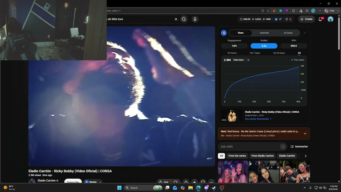Click the See similar thumbnails link

pyautogui.click(x=258, y=119)
